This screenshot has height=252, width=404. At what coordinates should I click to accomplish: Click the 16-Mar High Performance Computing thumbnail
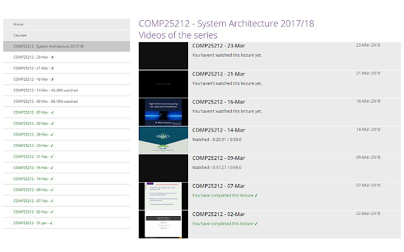pyautogui.click(x=163, y=112)
